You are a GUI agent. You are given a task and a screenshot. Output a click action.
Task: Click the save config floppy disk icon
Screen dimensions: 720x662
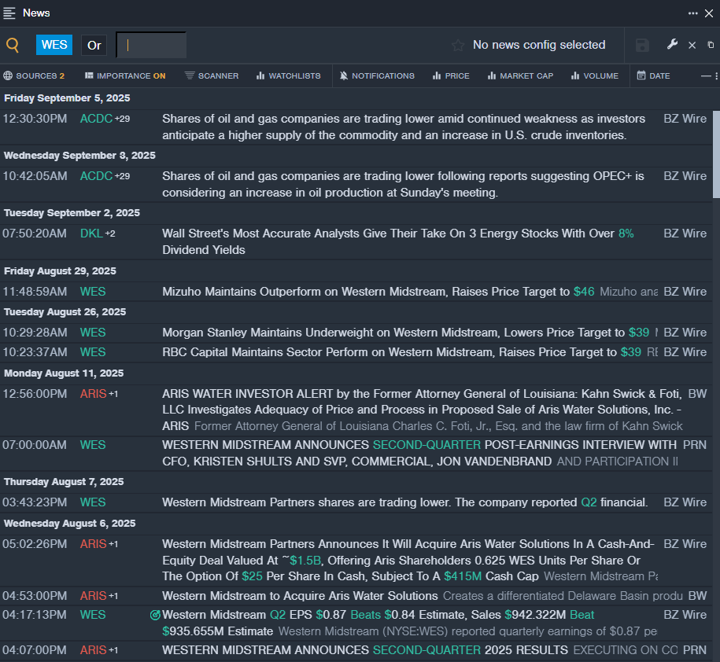click(x=642, y=45)
